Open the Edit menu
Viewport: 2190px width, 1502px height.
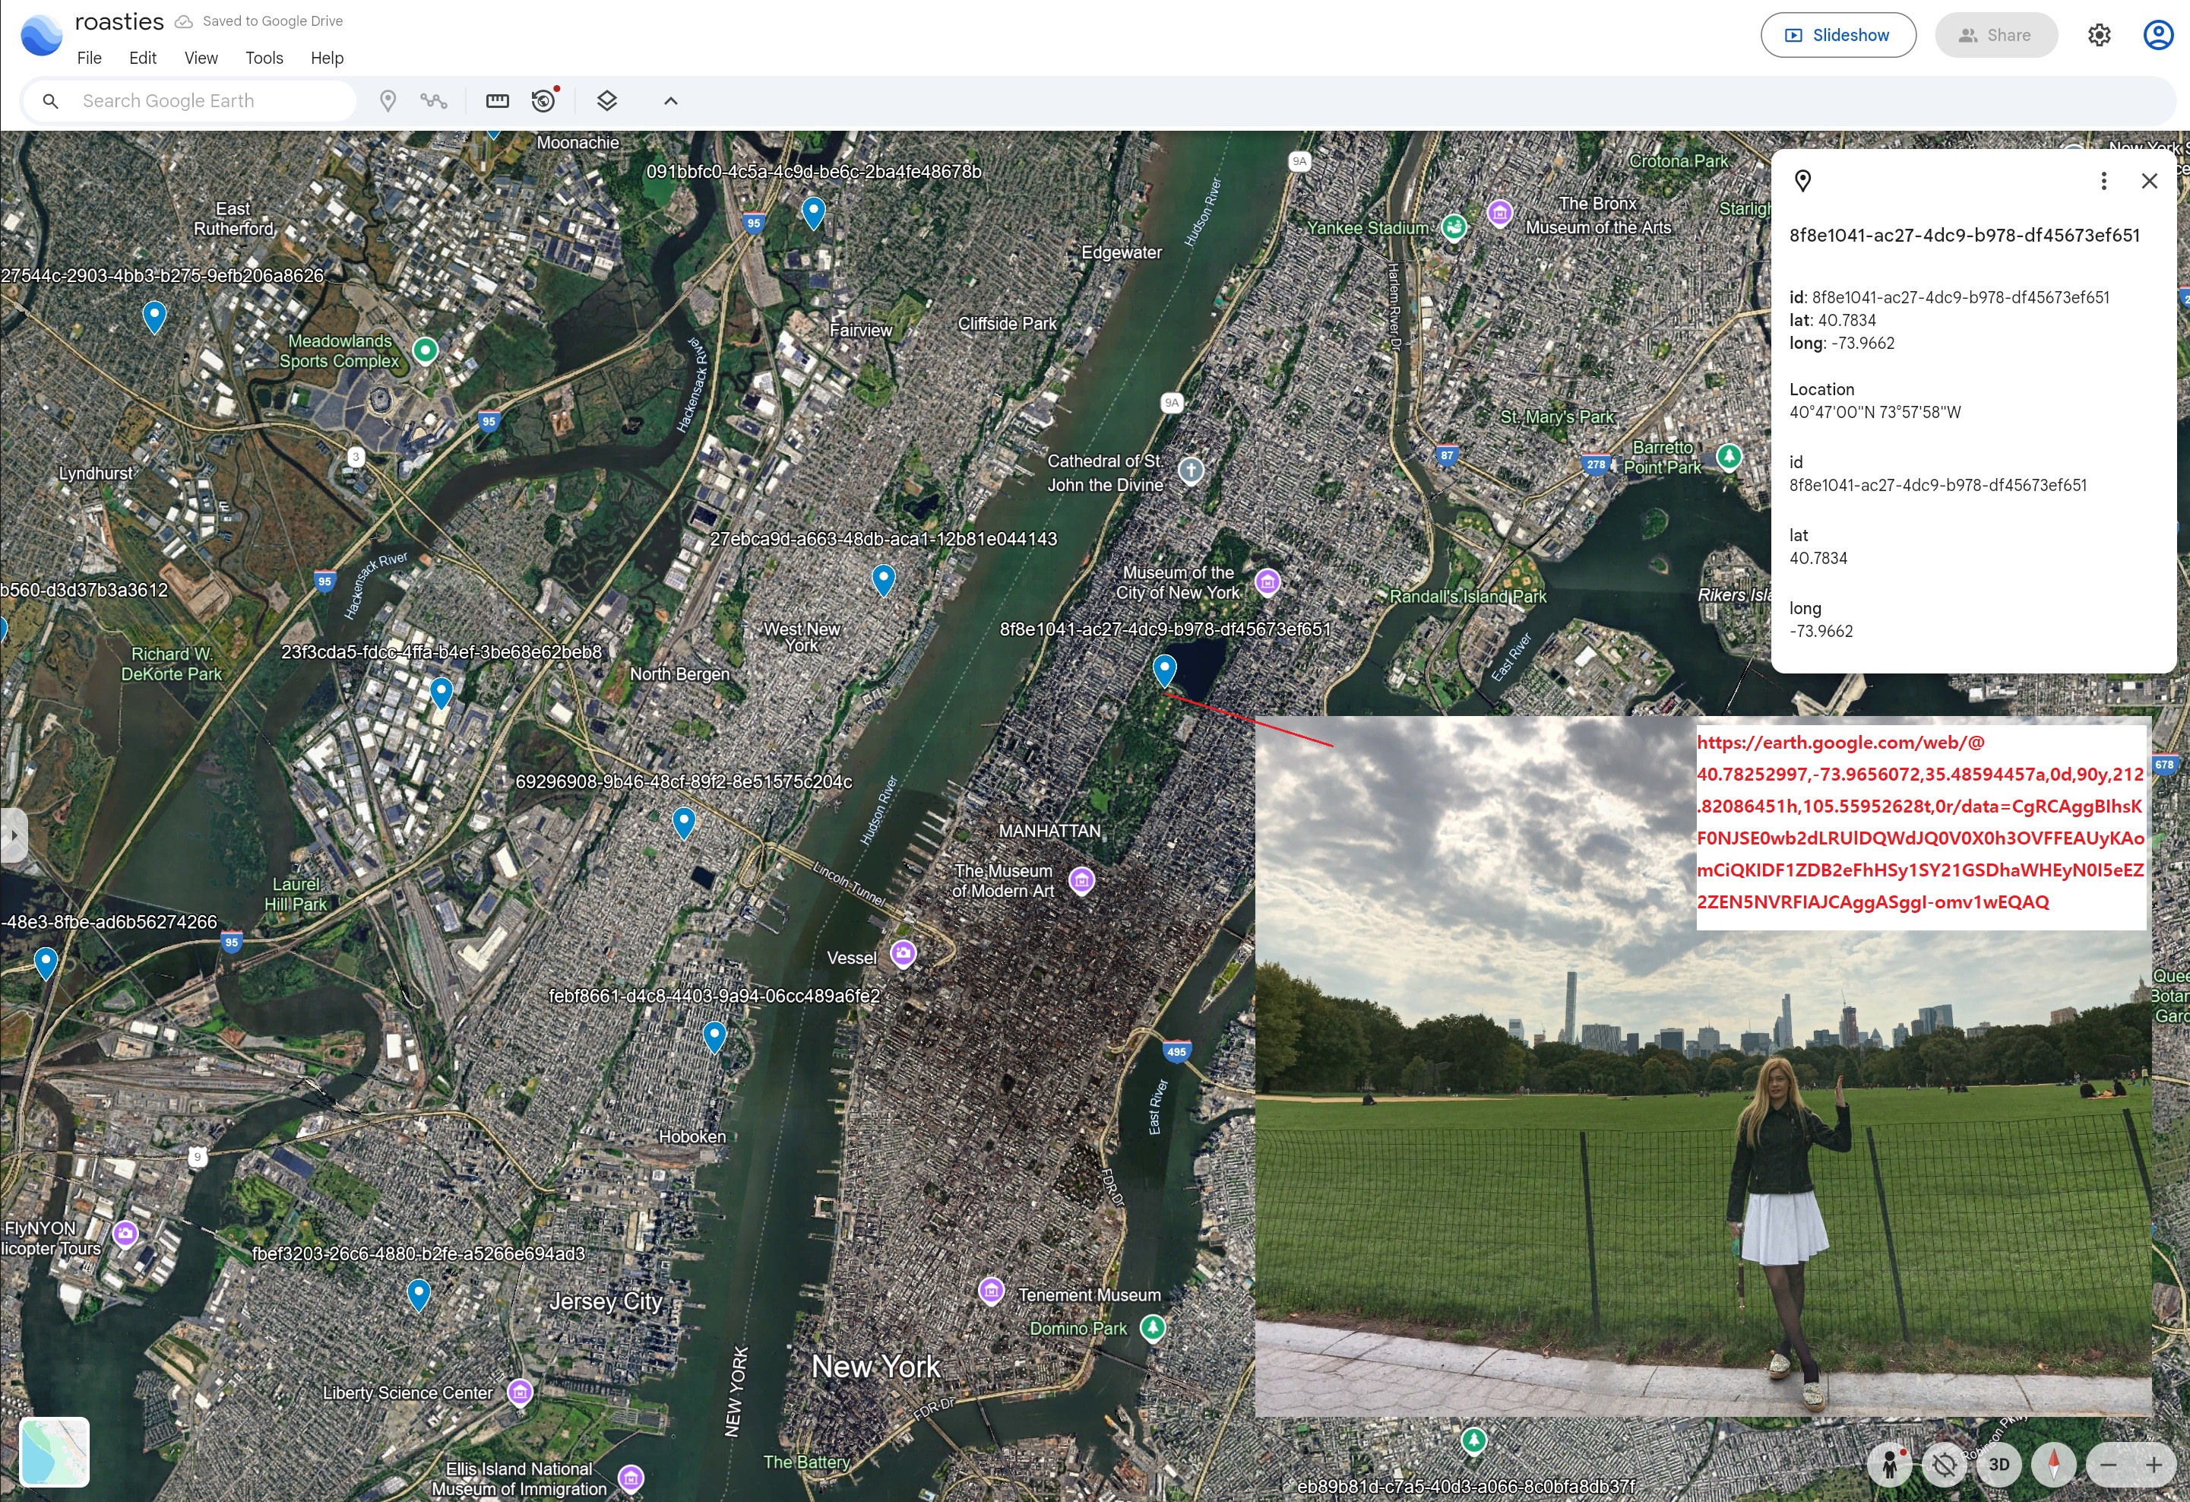tap(142, 59)
